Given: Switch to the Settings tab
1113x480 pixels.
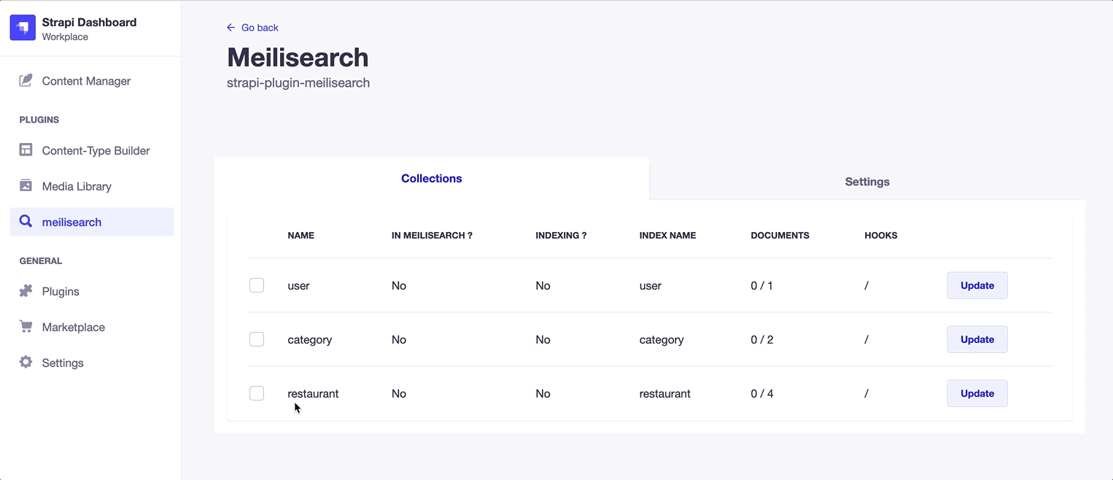Looking at the screenshot, I should (866, 182).
